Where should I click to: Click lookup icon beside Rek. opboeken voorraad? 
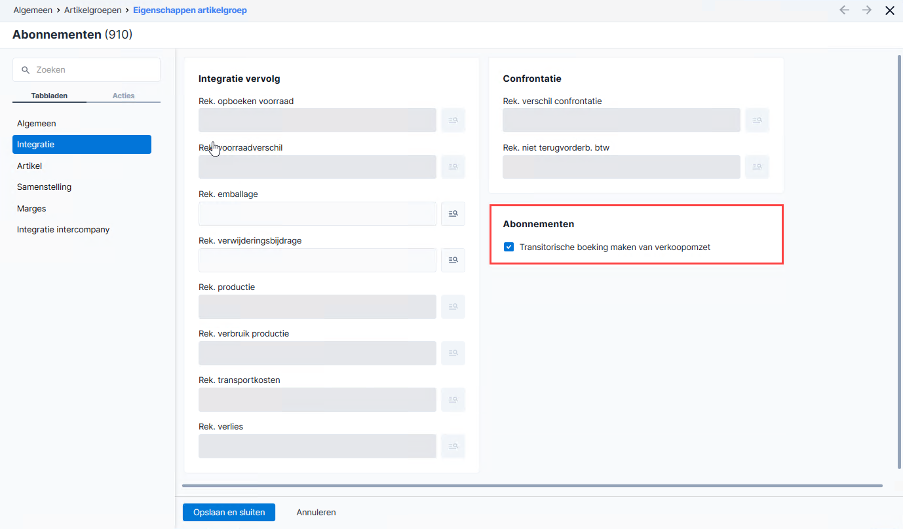pyautogui.click(x=453, y=120)
